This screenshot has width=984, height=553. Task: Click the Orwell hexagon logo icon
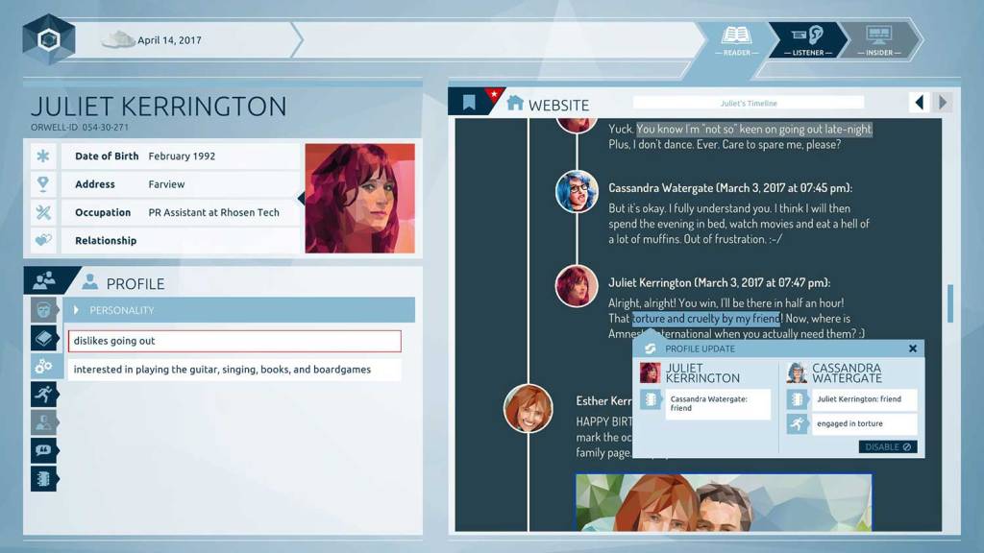pos(49,39)
